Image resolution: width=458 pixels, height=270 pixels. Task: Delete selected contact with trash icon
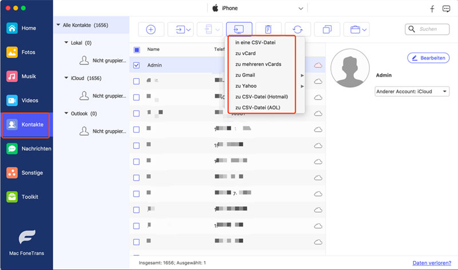point(268,30)
